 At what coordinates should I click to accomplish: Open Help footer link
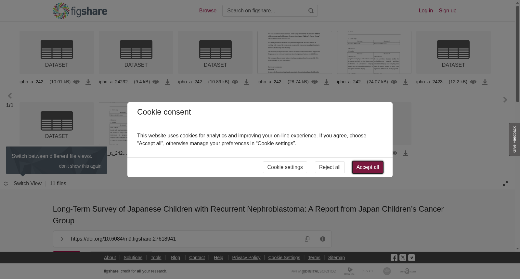pyautogui.click(x=218, y=258)
